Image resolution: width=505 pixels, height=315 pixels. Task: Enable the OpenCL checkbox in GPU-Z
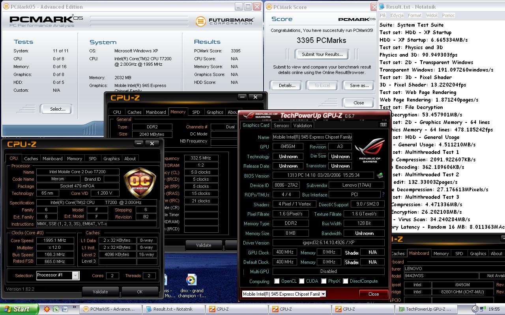click(x=277, y=281)
